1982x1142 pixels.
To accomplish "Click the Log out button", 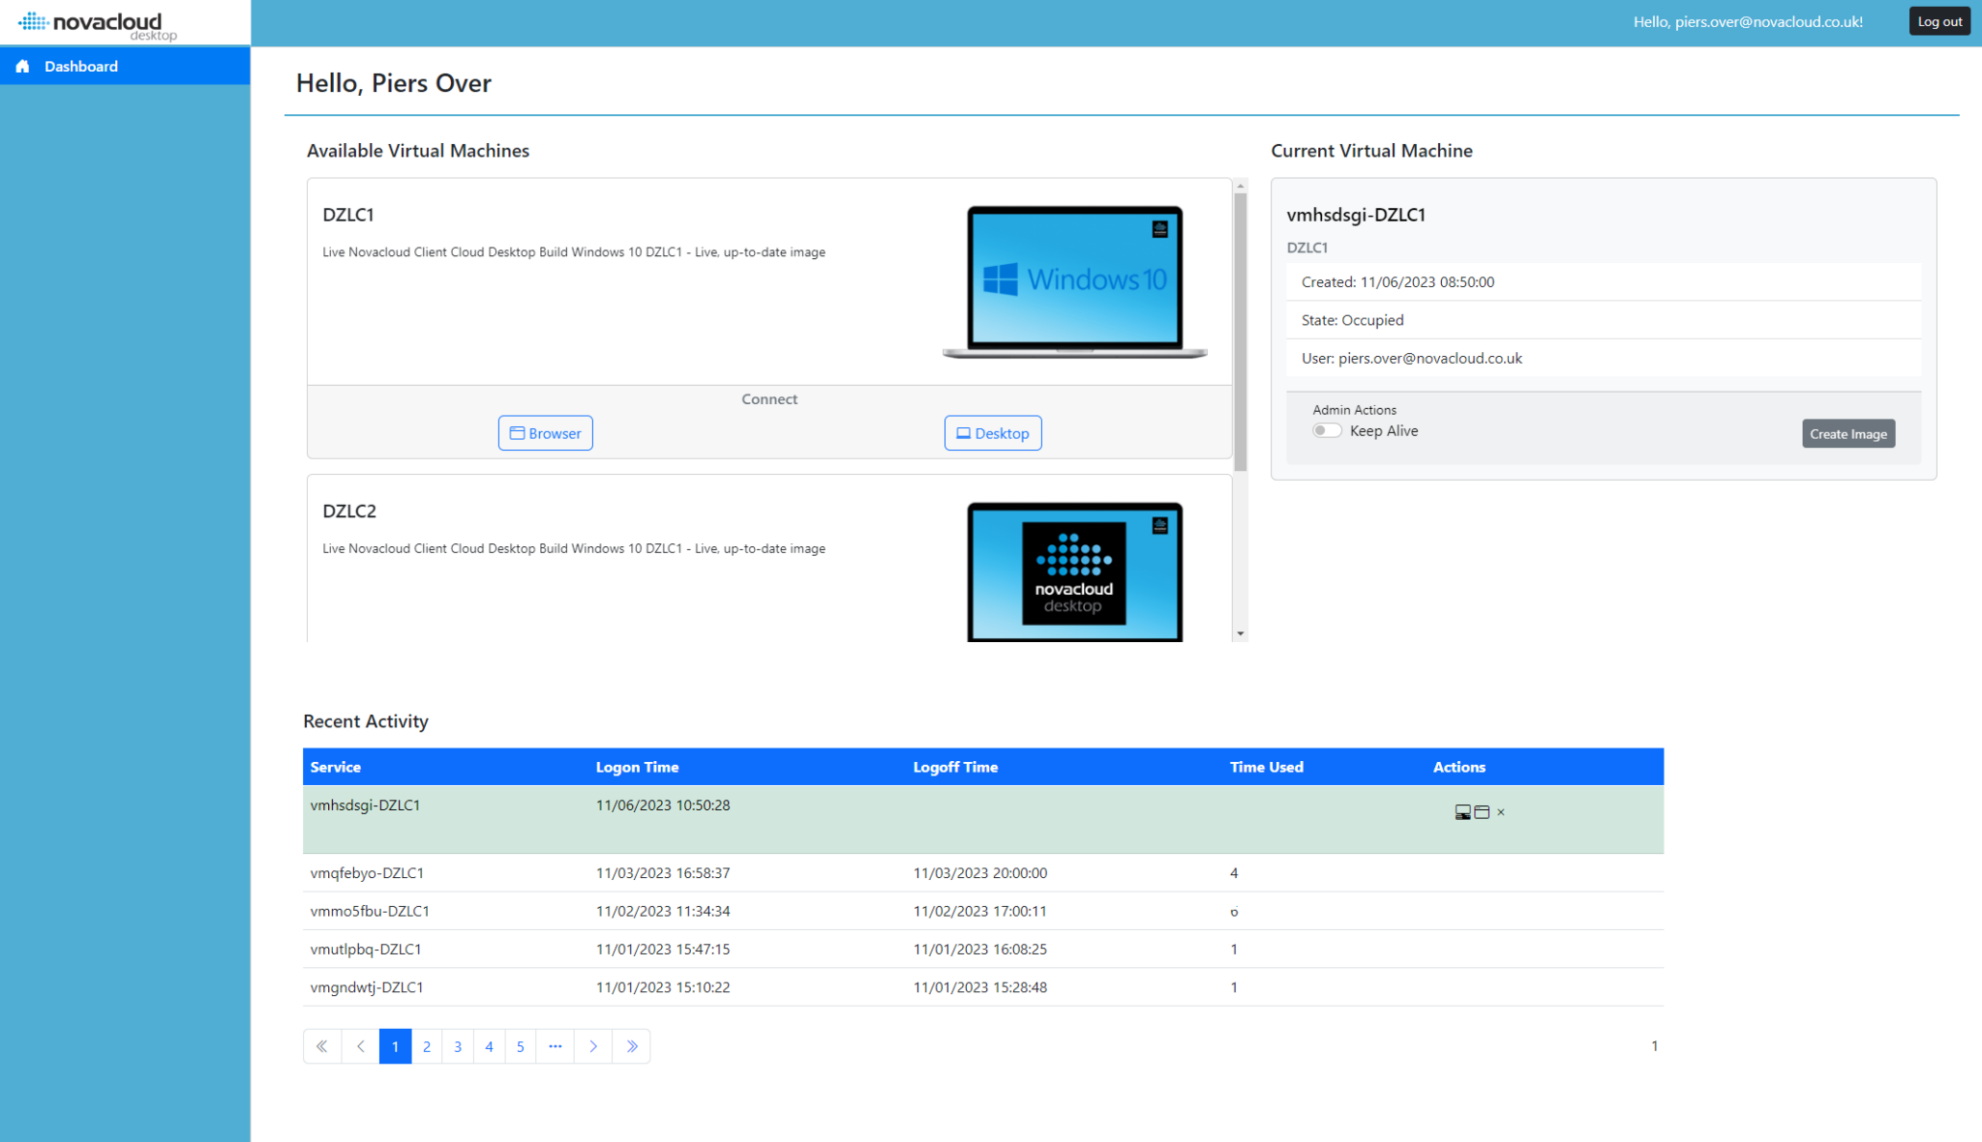I will click(x=1938, y=20).
